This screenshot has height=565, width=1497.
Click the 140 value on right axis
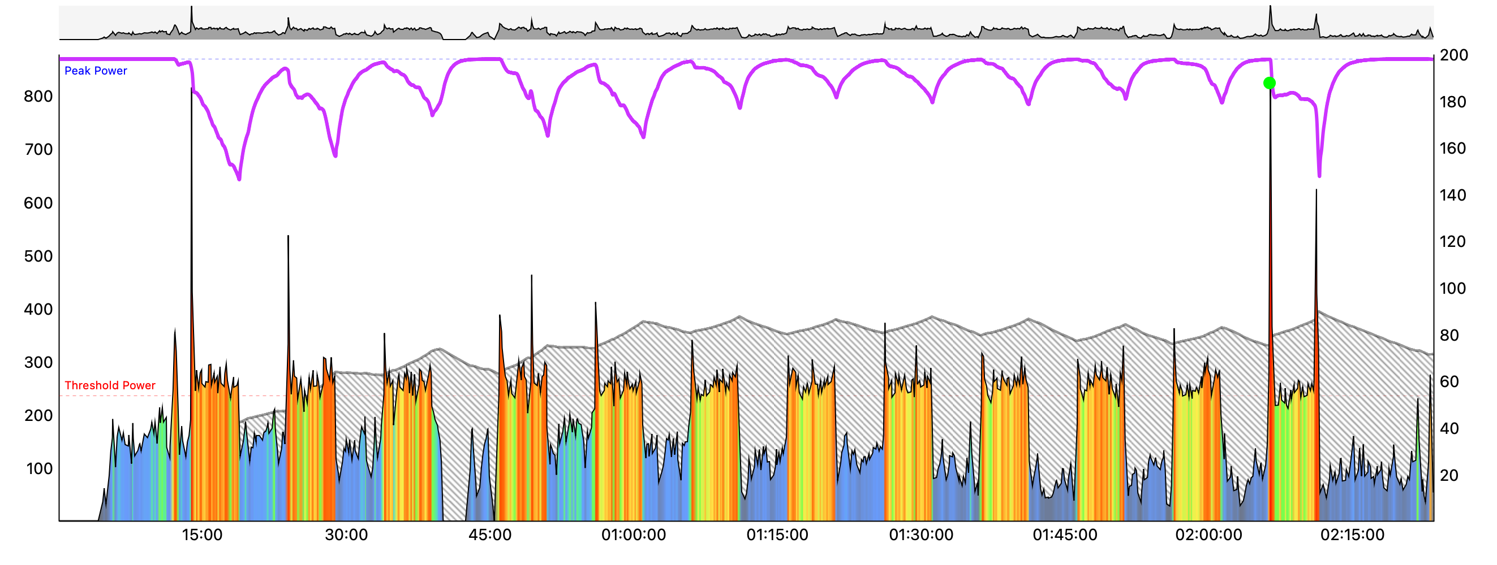click(x=1452, y=195)
